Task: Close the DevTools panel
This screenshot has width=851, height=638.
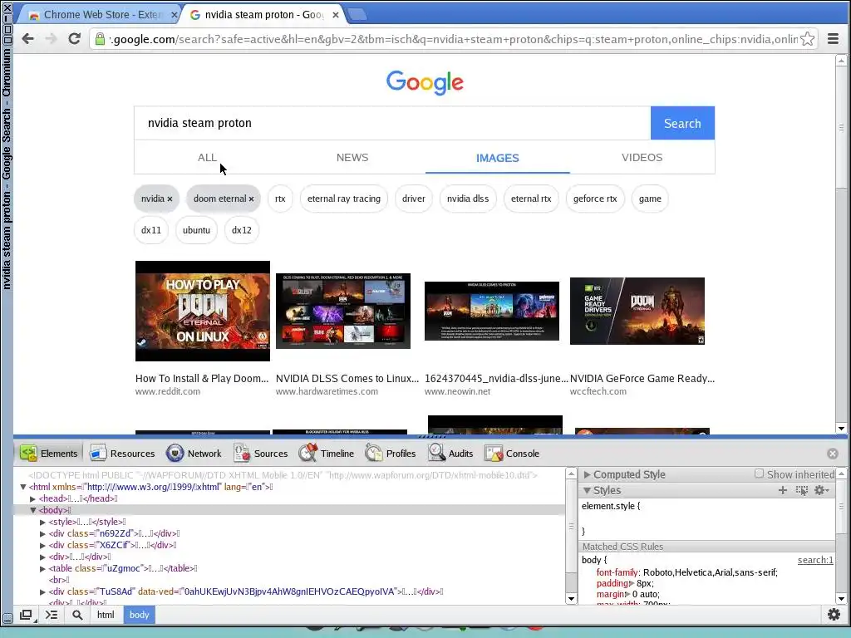Action: click(x=833, y=453)
